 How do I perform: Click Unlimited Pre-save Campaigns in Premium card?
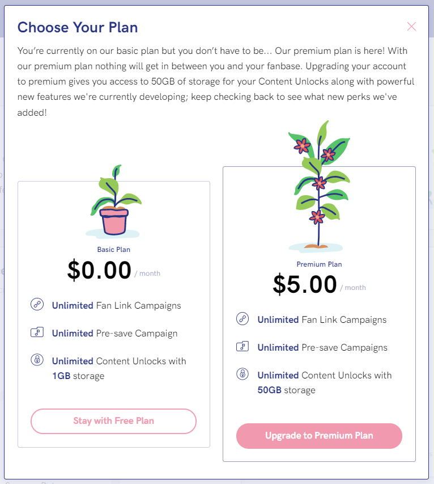(x=322, y=348)
